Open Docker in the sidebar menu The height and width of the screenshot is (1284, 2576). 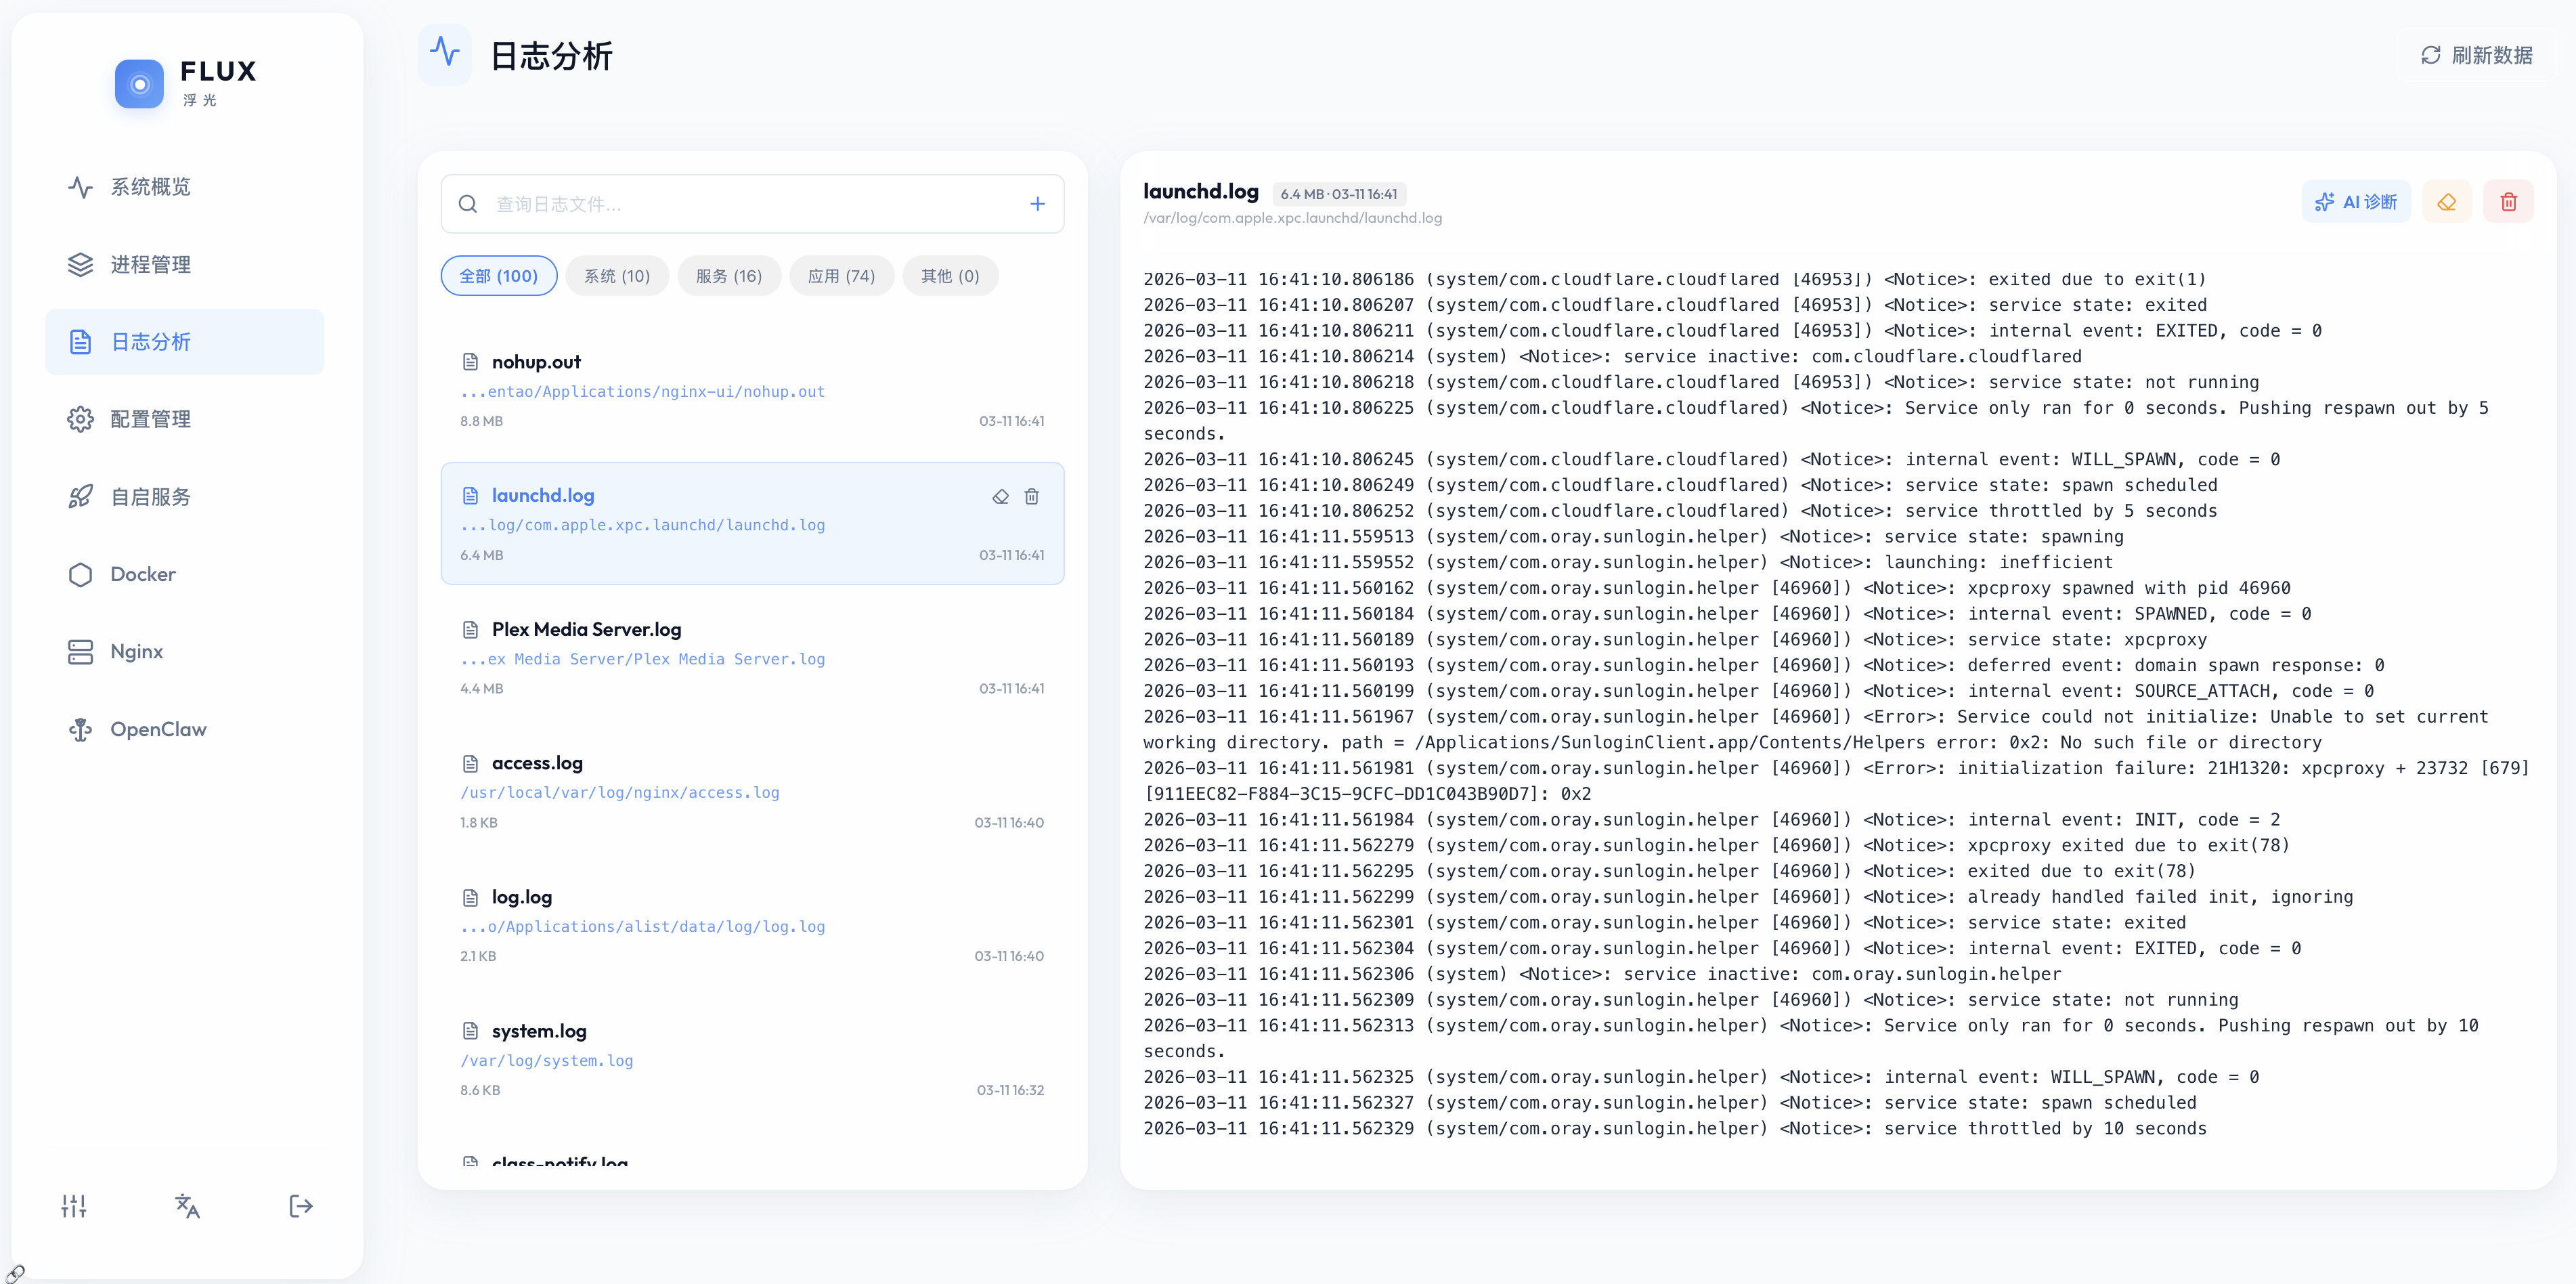pyautogui.click(x=143, y=574)
